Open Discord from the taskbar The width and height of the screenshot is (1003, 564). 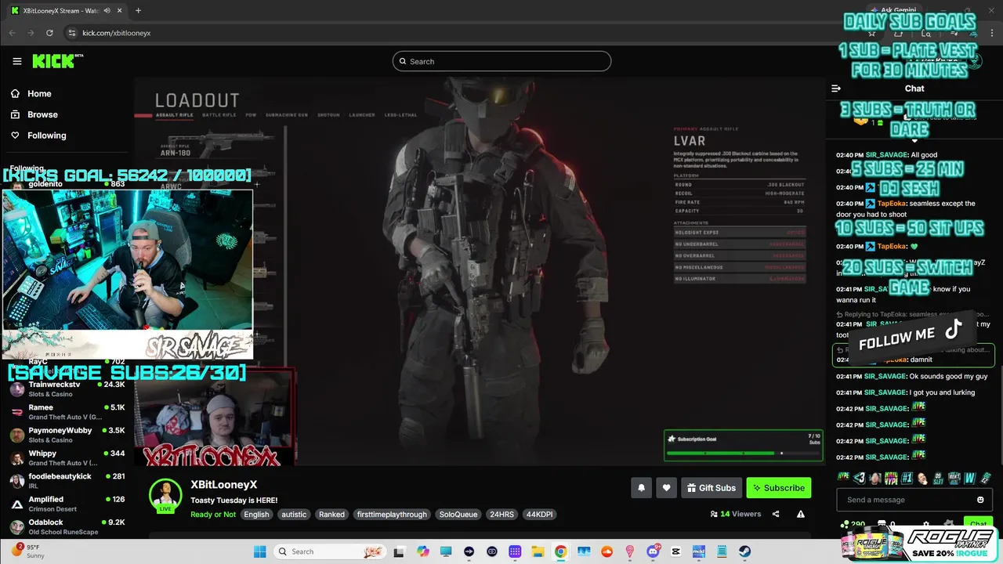(653, 551)
